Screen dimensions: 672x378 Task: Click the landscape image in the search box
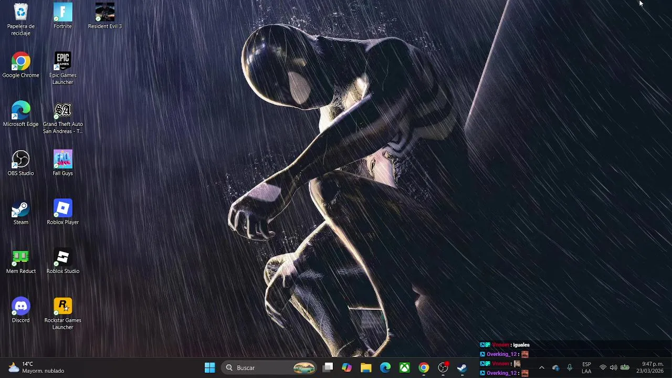[x=304, y=367]
